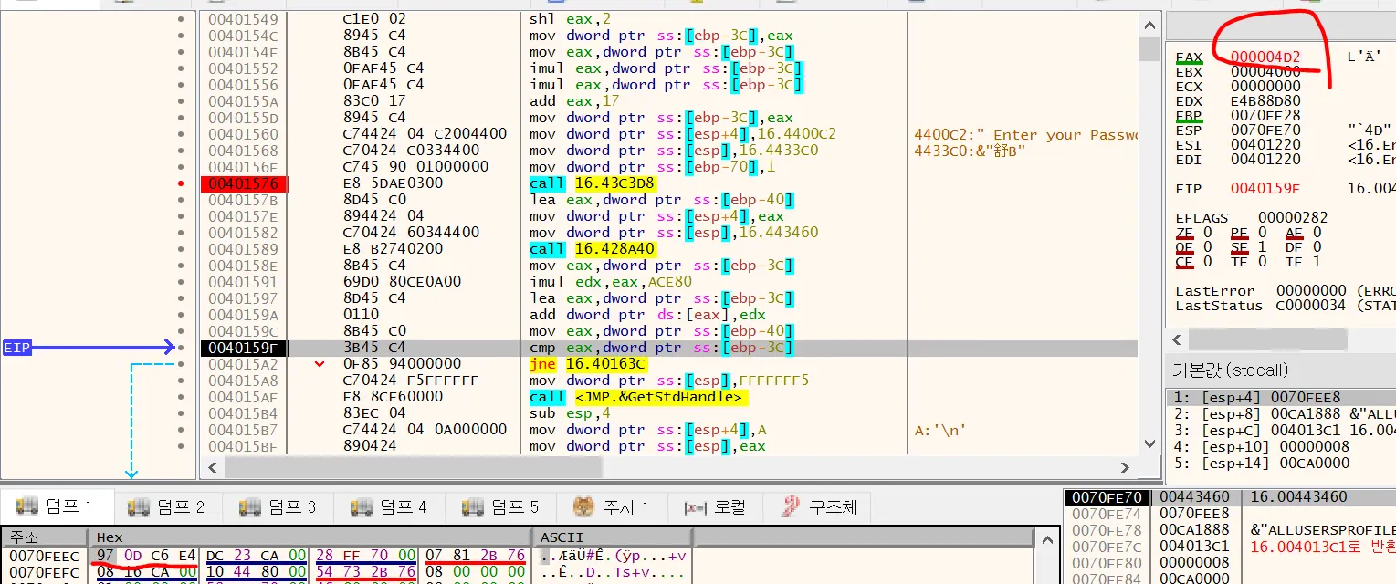Toggle the CF flag value
Screen dimensions: 1396x584
pos(1207,262)
